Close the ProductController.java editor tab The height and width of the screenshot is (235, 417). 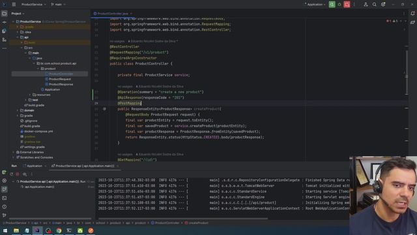(131, 13)
